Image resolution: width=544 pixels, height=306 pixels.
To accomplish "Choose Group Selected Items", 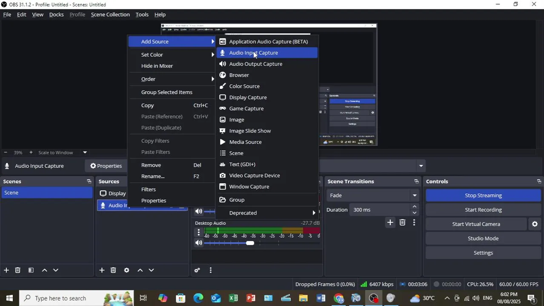I will [x=172, y=92].
